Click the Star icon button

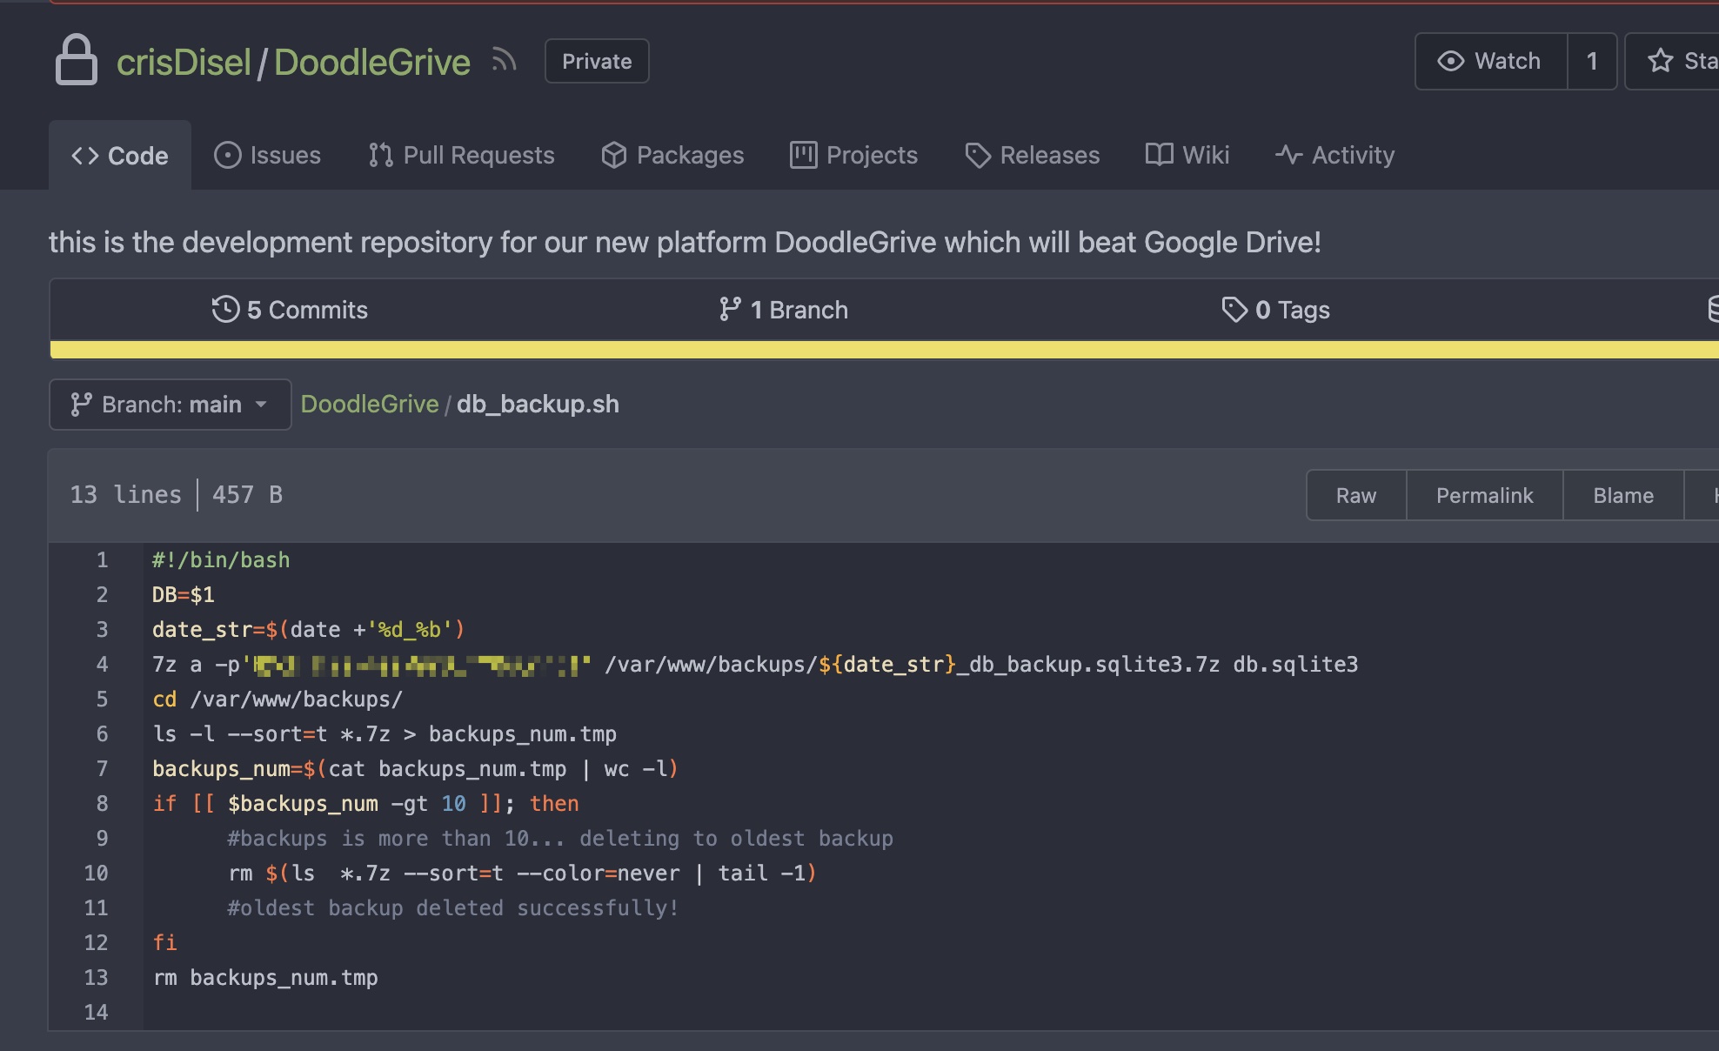point(1660,61)
